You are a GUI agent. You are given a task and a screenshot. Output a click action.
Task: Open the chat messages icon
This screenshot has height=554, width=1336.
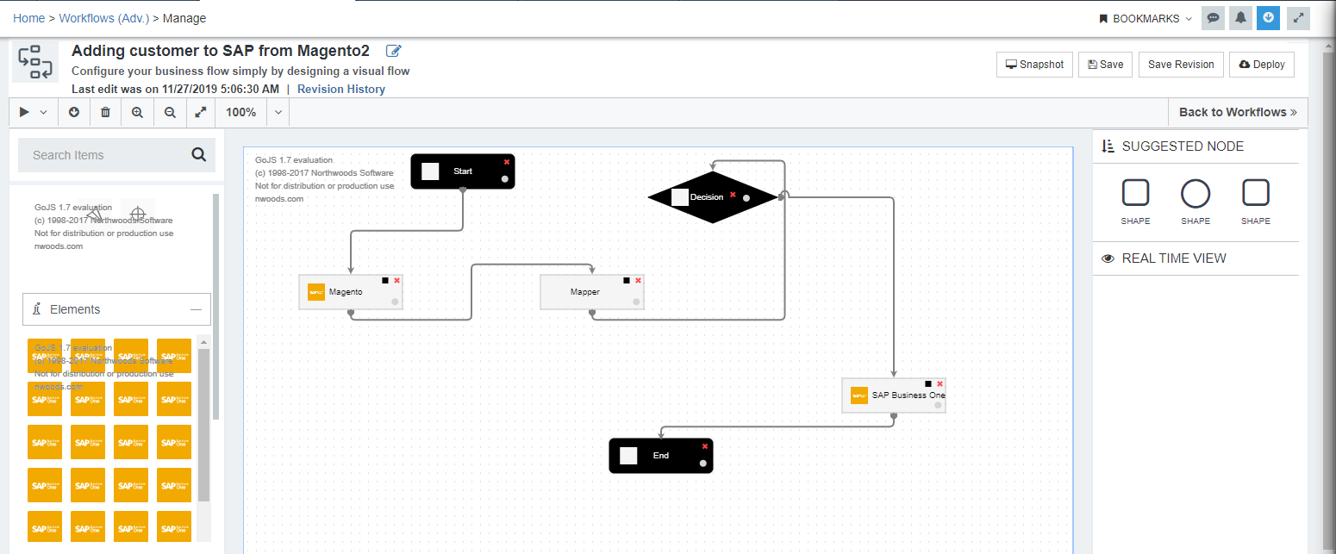[1213, 18]
